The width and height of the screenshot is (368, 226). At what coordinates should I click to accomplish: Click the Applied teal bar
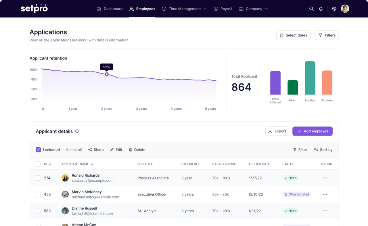(310, 78)
